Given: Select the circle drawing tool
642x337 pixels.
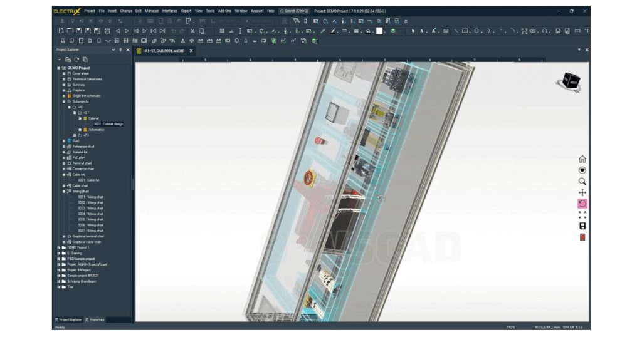Looking at the screenshot, I should click(x=476, y=31).
